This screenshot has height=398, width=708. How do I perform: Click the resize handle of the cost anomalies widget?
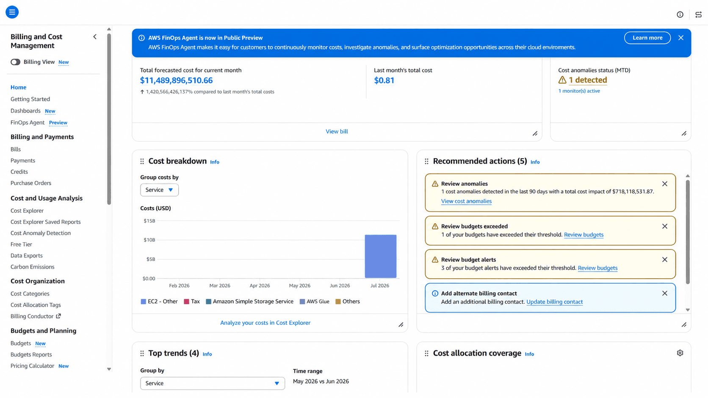click(684, 134)
